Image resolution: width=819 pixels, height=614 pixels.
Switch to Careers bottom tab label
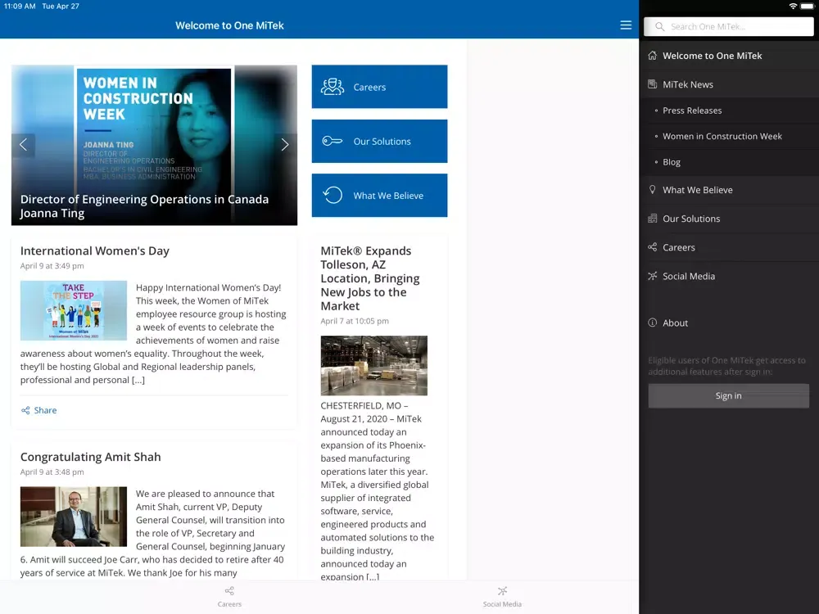click(x=229, y=604)
